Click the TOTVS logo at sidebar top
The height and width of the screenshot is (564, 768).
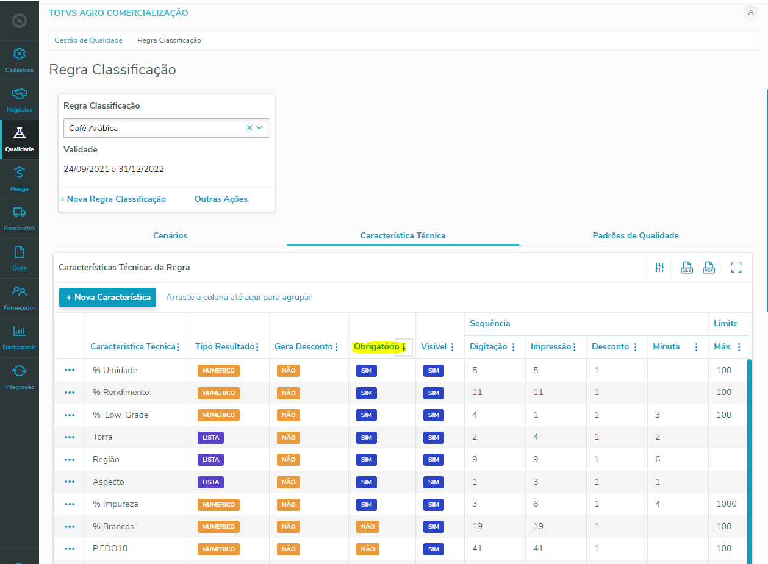click(19, 20)
